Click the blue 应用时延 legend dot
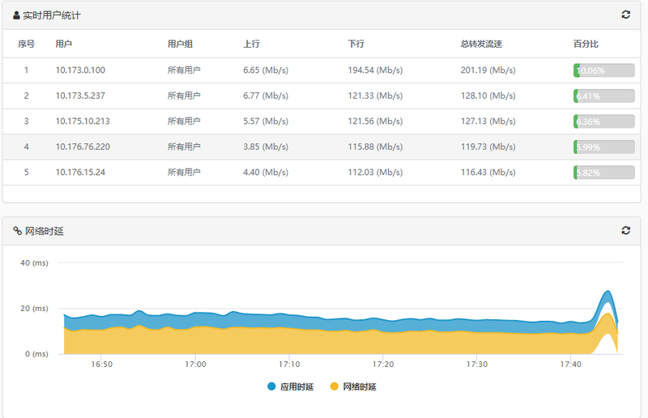The height and width of the screenshot is (418, 648). click(x=271, y=387)
